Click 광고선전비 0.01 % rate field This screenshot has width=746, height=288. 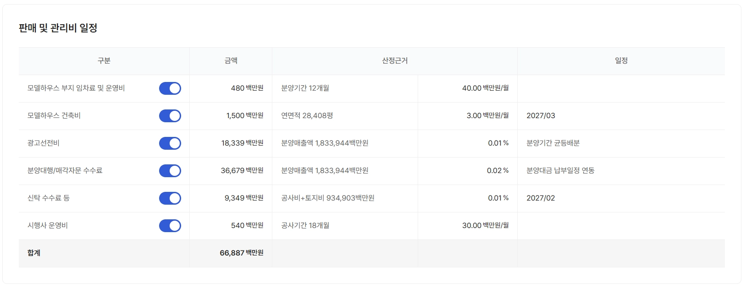(494, 143)
